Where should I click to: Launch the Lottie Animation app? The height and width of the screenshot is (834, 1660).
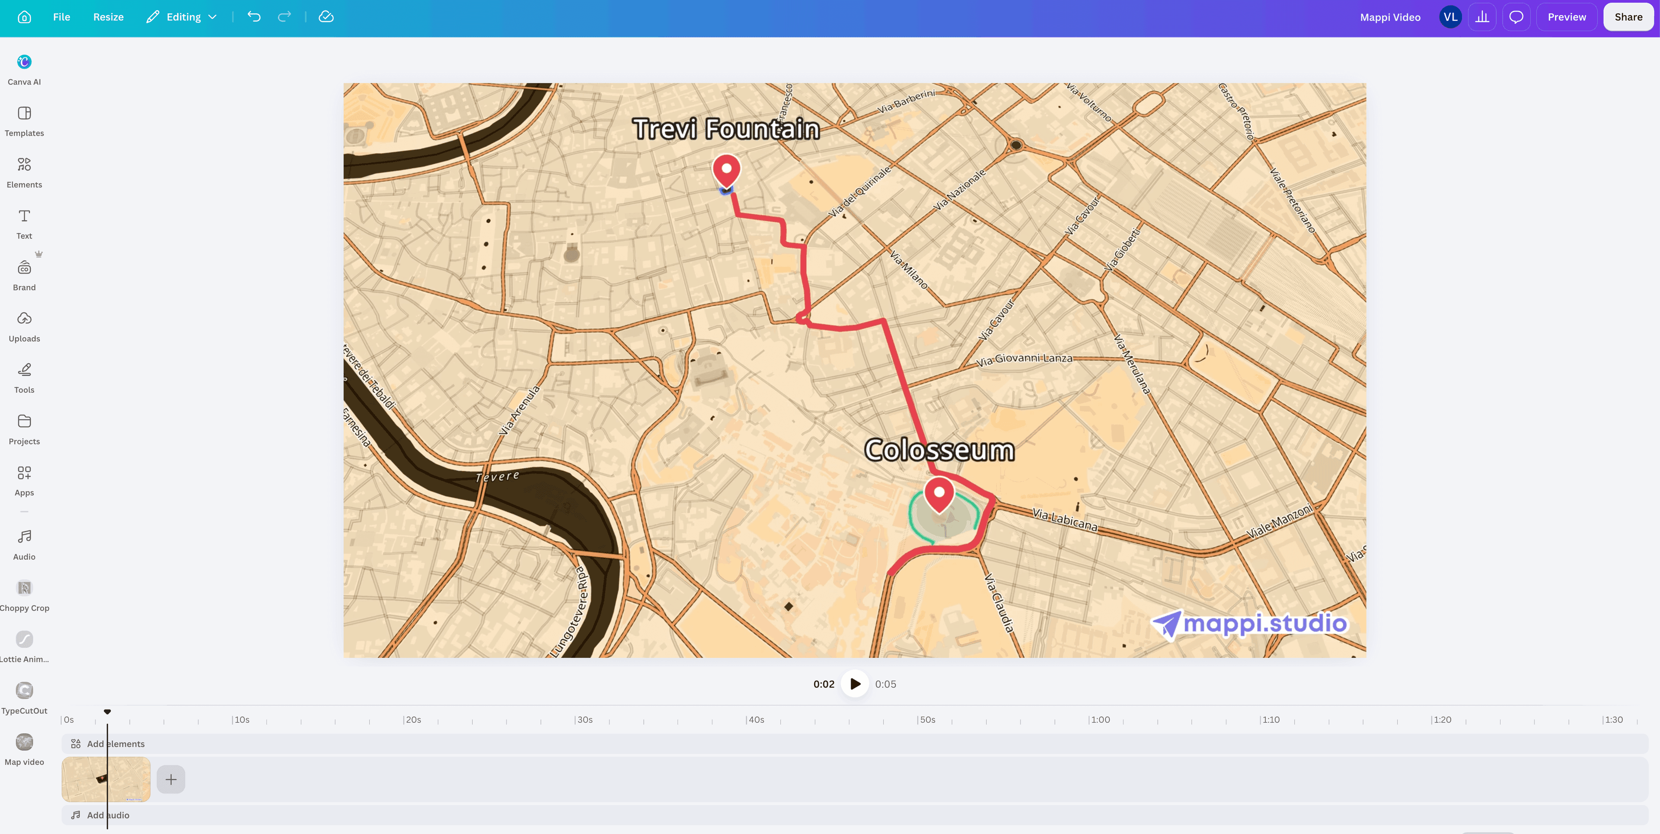[25, 647]
